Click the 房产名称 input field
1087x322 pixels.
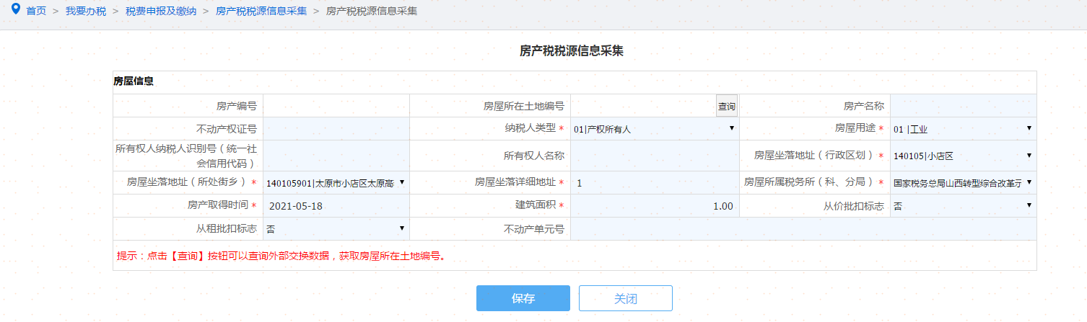pyautogui.click(x=963, y=106)
